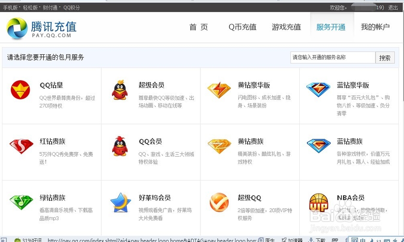Select the QQ会员 red penguin icon
404x242 pixels.
[120, 146]
